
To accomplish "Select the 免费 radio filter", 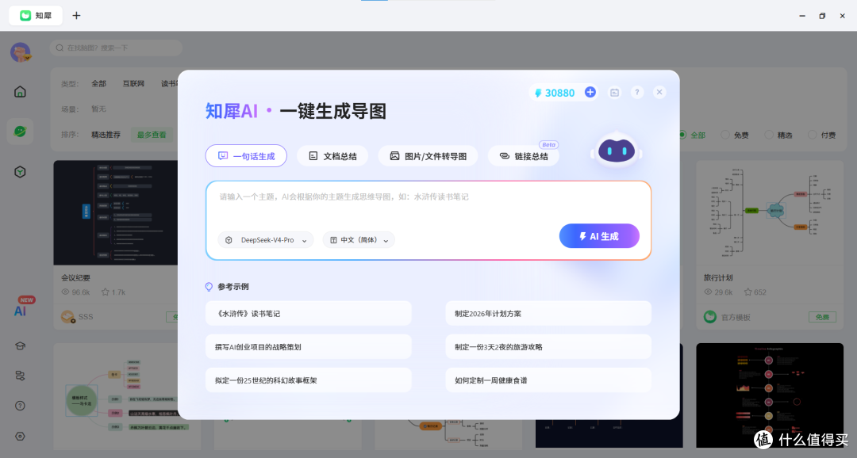I will [735, 135].
